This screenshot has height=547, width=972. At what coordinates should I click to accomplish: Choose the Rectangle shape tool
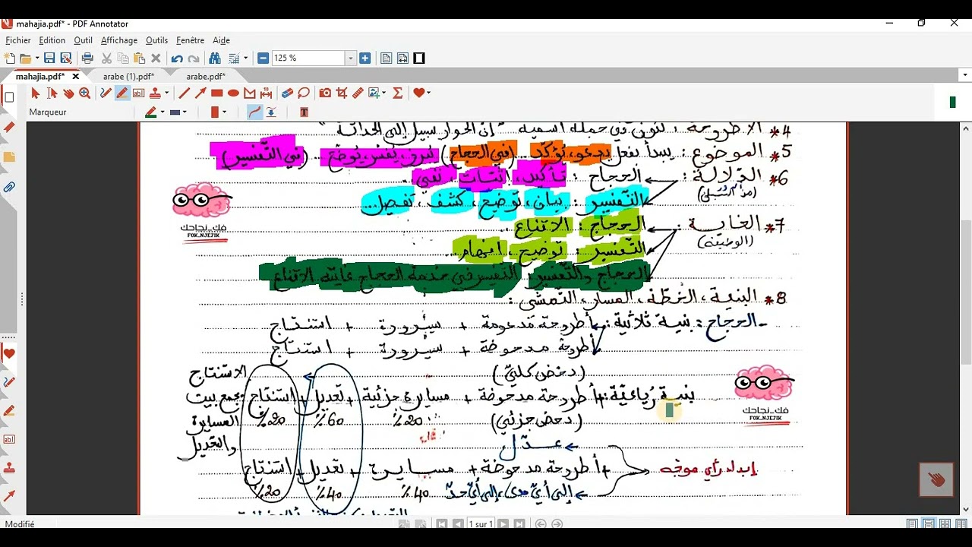click(216, 93)
